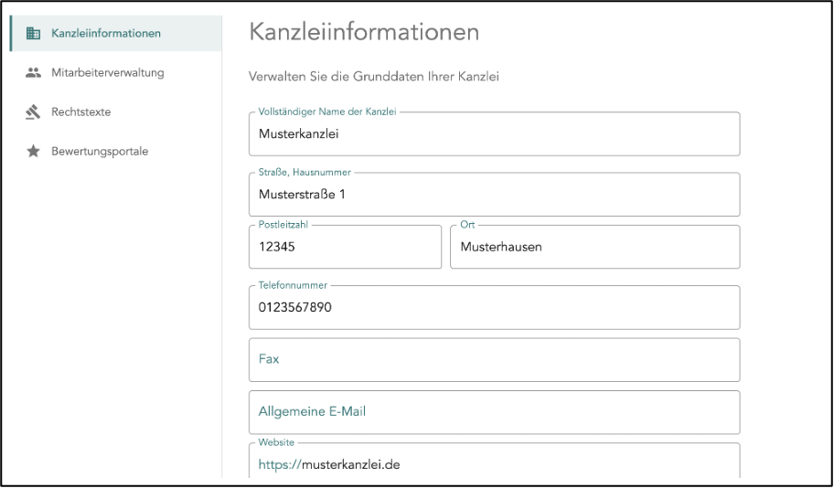Go to the Rechtstexte section
This screenshot has width=834, height=488.
(x=81, y=112)
